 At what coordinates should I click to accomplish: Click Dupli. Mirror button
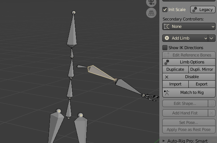[x=202, y=69]
